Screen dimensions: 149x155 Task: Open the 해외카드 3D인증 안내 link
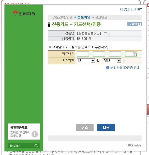(125, 68)
